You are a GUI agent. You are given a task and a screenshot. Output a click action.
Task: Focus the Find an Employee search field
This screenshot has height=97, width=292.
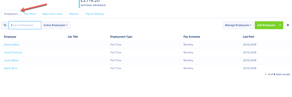coord(25,25)
